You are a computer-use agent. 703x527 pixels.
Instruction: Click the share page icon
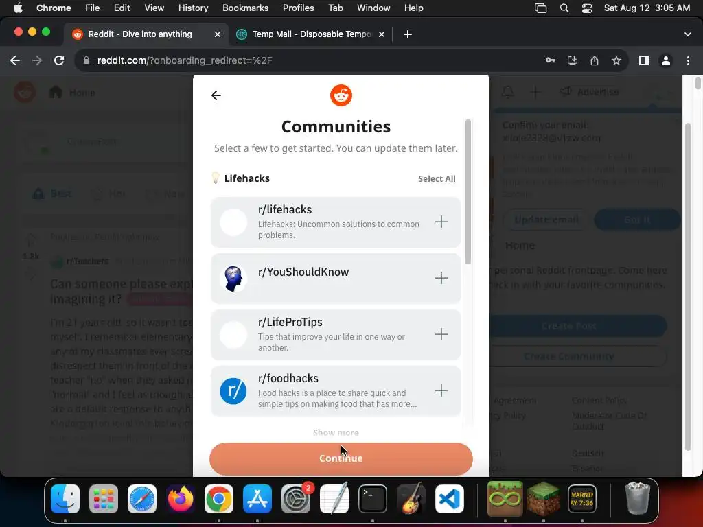click(595, 60)
